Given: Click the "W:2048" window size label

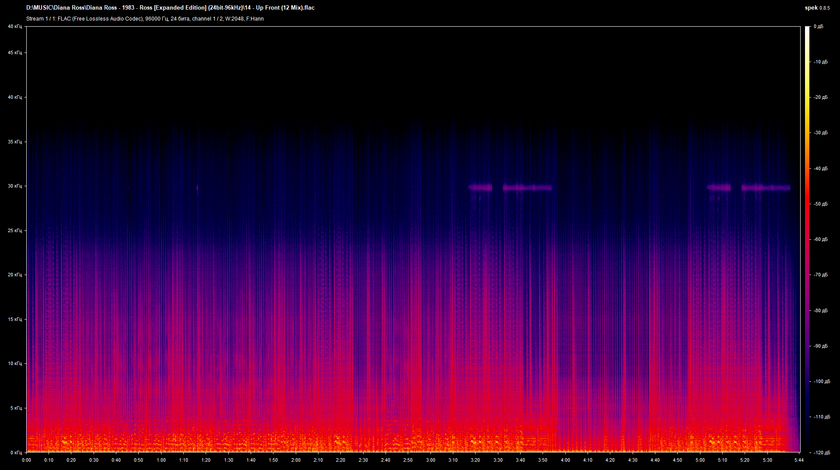Looking at the screenshot, I should [235, 19].
